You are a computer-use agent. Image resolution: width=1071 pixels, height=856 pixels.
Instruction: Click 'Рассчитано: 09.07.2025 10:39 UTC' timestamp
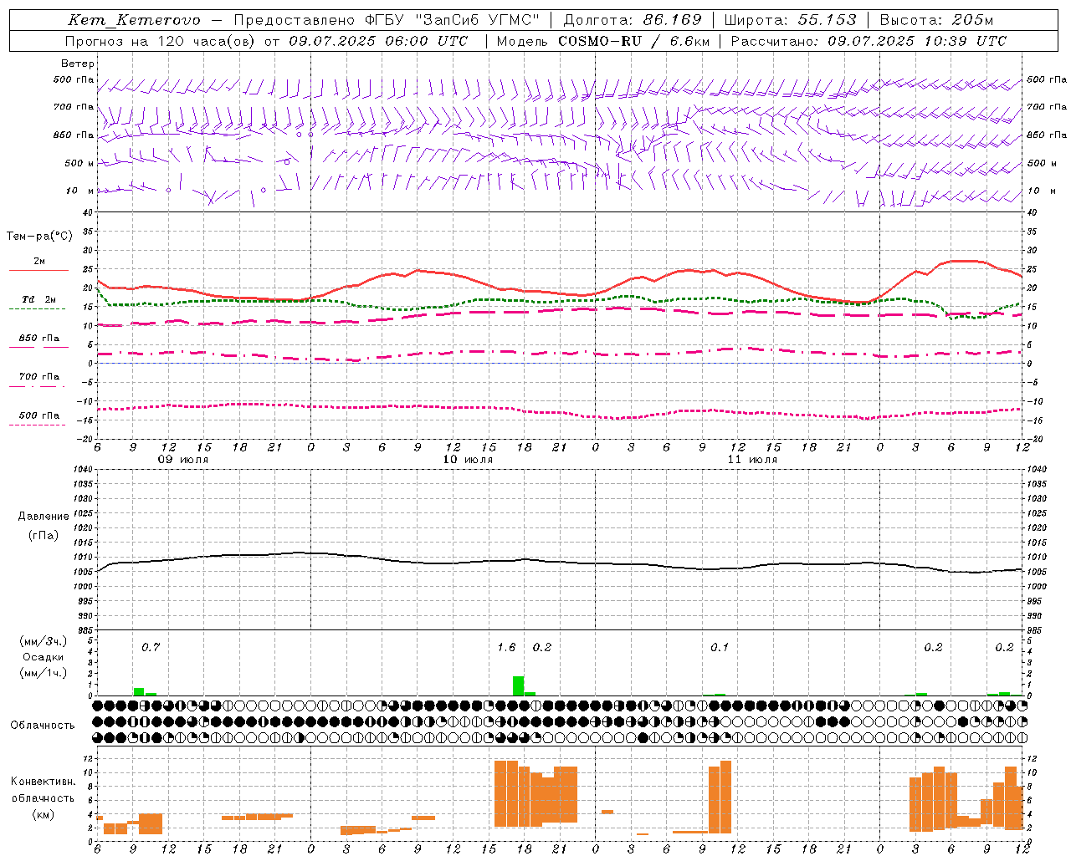click(x=869, y=41)
